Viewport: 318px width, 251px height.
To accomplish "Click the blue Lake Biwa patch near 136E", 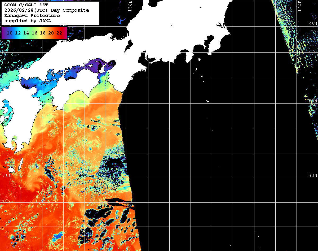I will tap(121, 20).
